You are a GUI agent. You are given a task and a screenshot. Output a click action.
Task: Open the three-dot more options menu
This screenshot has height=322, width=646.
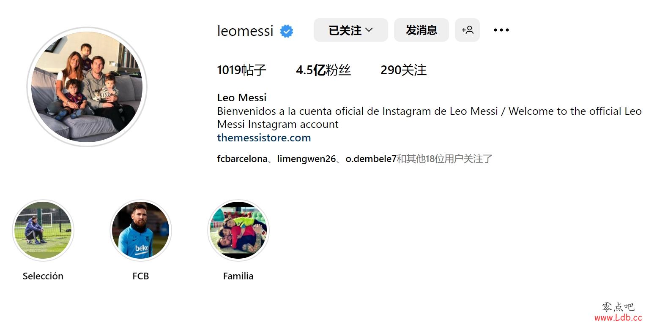tap(501, 30)
